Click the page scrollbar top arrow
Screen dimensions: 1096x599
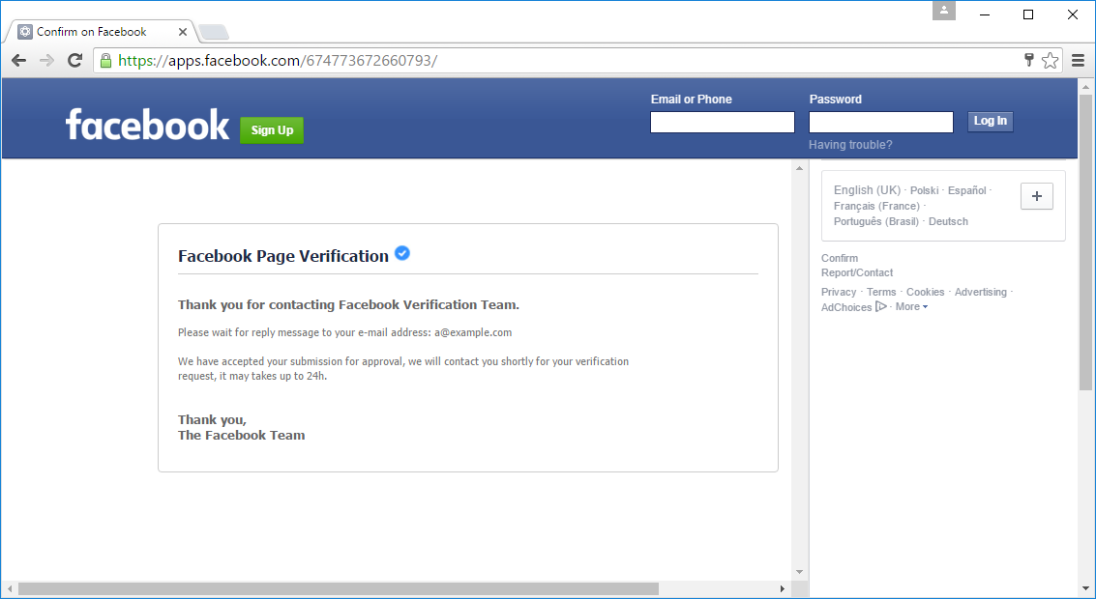(1085, 87)
